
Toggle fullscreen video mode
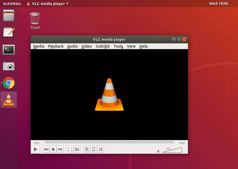[x=70, y=149]
